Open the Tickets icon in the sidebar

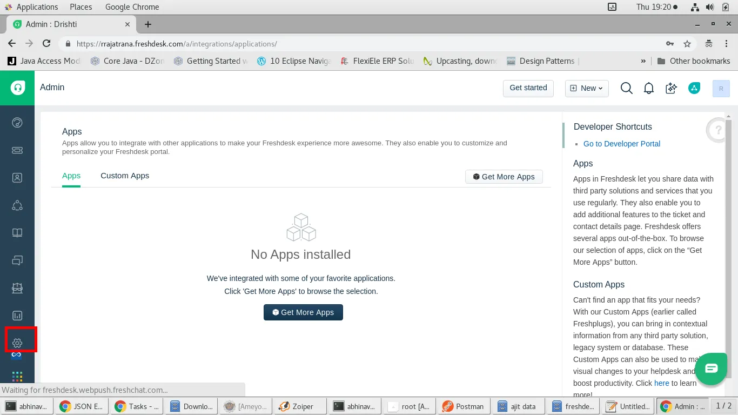click(17, 150)
